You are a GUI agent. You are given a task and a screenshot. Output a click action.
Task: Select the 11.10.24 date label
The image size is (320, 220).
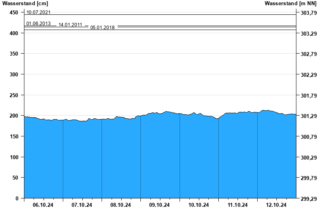pyautogui.click(x=238, y=205)
